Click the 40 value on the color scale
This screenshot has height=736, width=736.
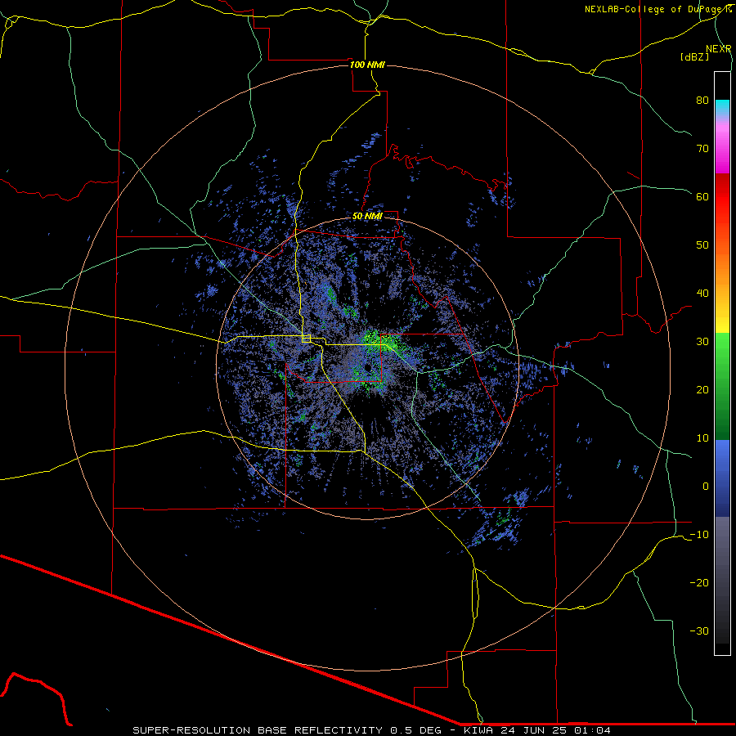pos(702,294)
